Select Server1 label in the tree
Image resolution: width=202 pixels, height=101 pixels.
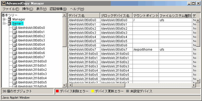click(17, 24)
